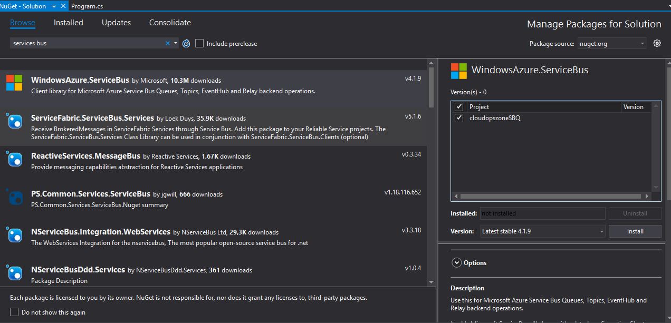Click version v3.3.18 label
This screenshot has width=671, height=323.
click(411, 230)
